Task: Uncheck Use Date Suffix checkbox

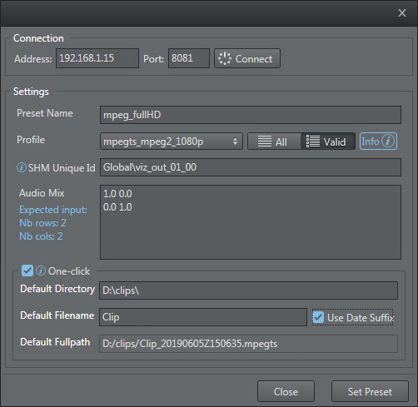Action: click(x=318, y=317)
